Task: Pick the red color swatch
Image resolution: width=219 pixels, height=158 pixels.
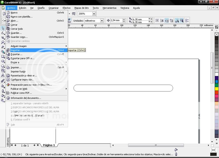Action: point(217,92)
